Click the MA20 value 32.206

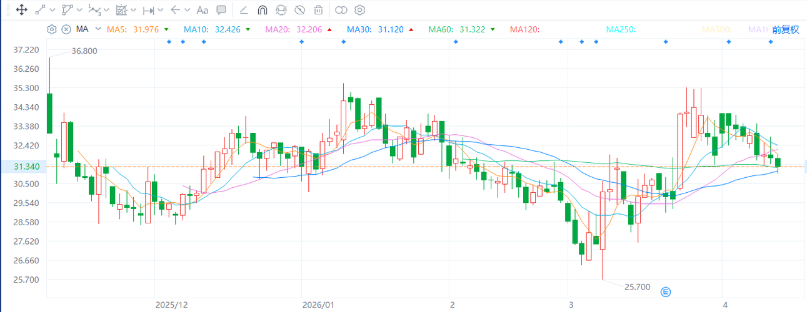point(310,29)
